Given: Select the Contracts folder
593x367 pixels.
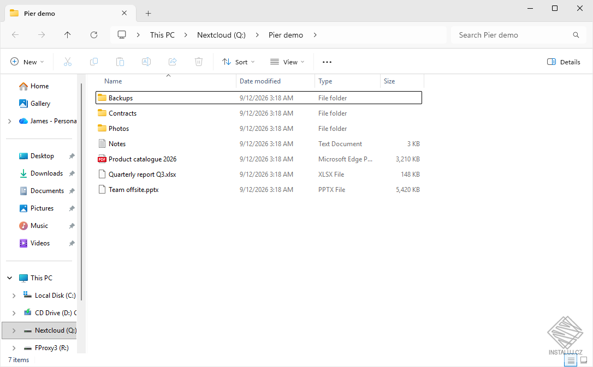Looking at the screenshot, I should [x=259, y=113].
